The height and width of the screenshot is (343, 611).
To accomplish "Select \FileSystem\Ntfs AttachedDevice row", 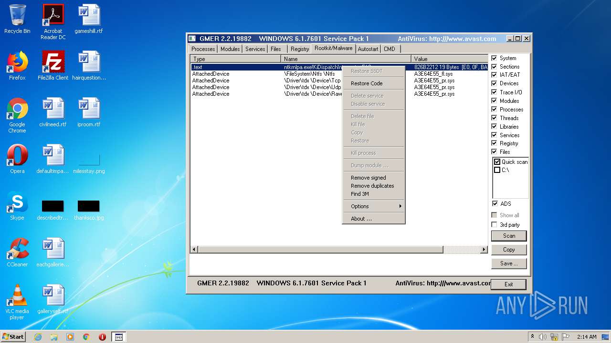I will point(339,74).
